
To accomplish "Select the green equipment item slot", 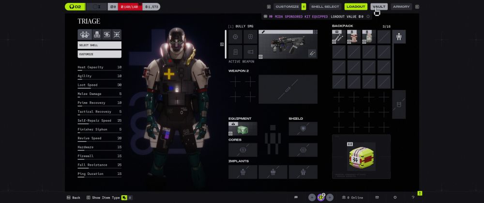I will (x=242, y=128).
